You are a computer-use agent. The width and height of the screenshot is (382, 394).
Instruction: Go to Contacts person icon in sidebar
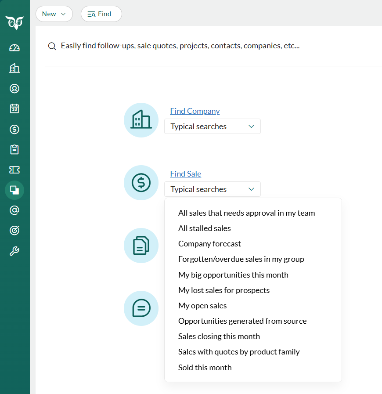[x=14, y=89]
